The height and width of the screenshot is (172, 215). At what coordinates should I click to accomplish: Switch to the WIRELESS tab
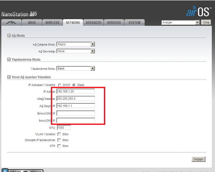coord(52,23)
